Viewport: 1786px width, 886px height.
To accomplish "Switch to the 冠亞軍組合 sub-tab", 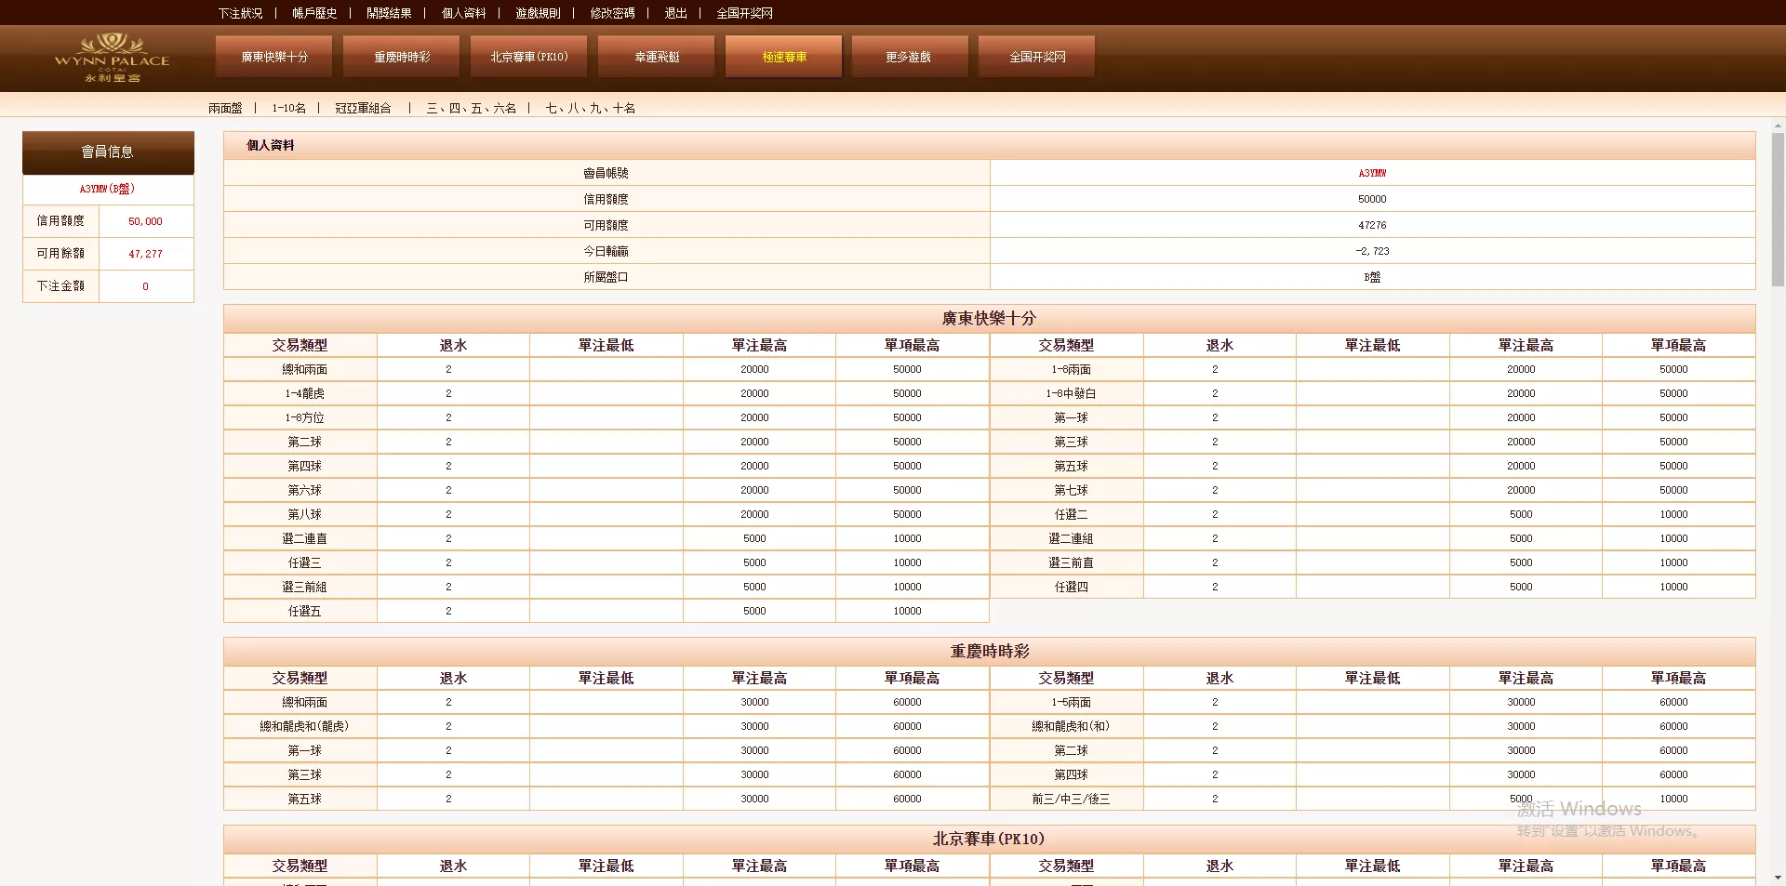I will pyautogui.click(x=363, y=109).
